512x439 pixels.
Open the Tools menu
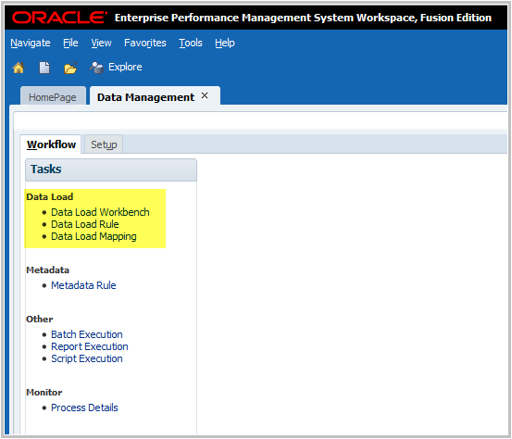191,43
